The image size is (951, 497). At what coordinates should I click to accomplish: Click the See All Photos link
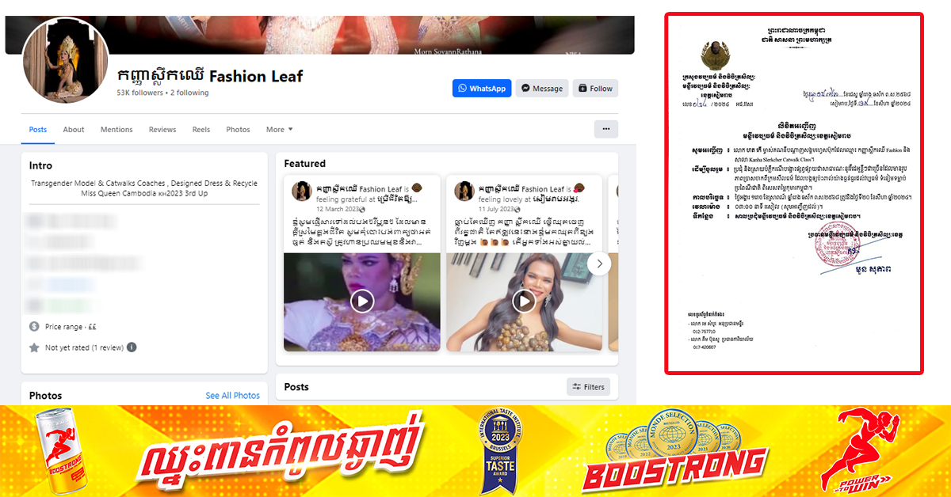pos(233,396)
